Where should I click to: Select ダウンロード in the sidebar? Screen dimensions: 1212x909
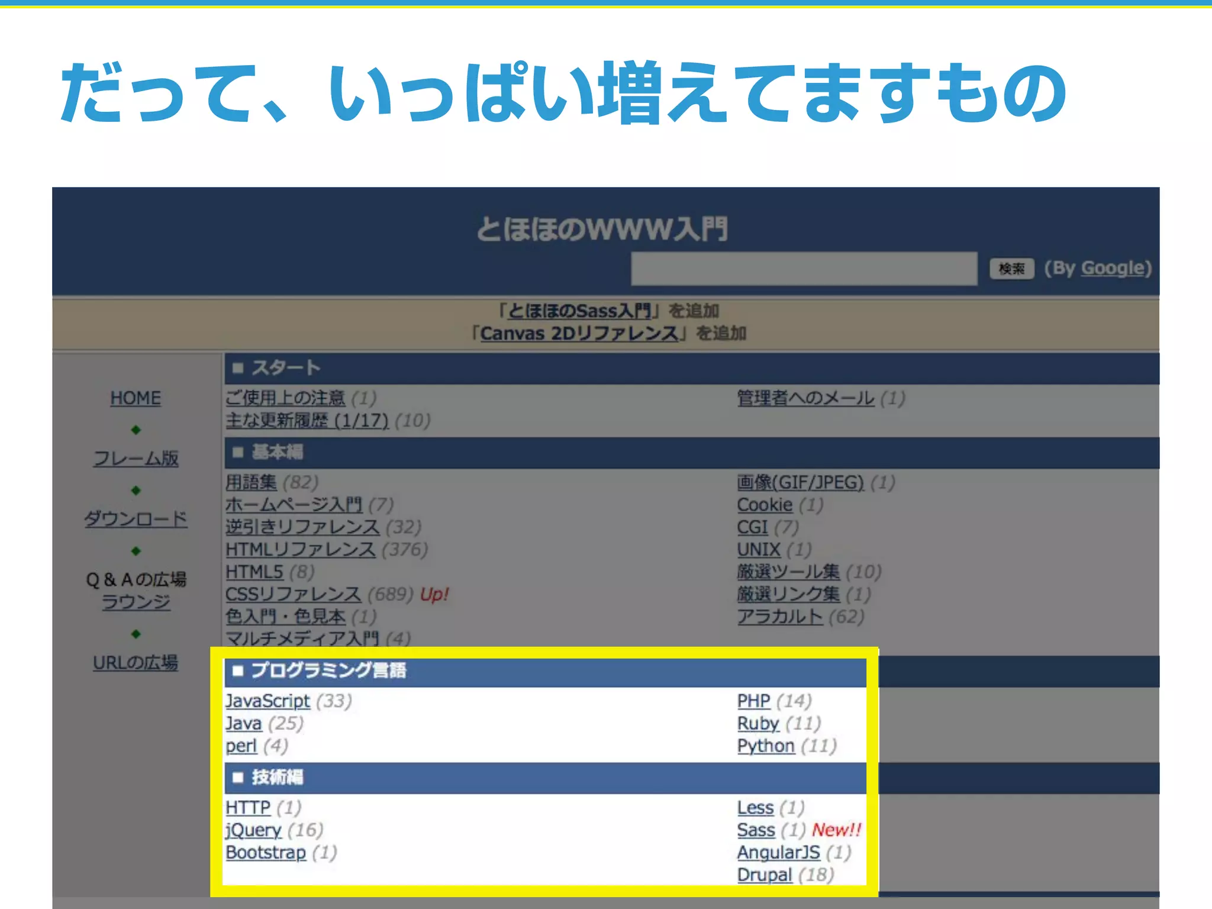(136, 519)
